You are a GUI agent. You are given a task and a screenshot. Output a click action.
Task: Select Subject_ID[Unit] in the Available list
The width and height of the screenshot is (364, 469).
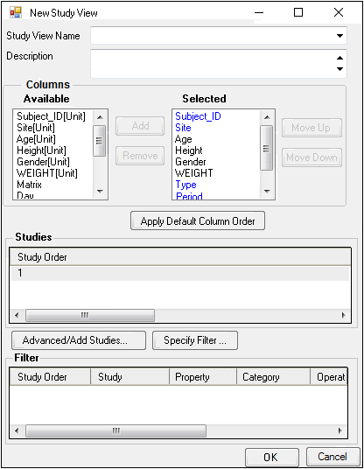pos(51,116)
